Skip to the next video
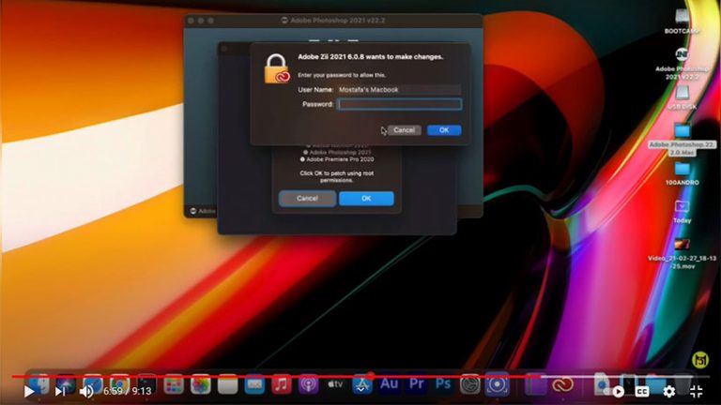 click(x=60, y=391)
